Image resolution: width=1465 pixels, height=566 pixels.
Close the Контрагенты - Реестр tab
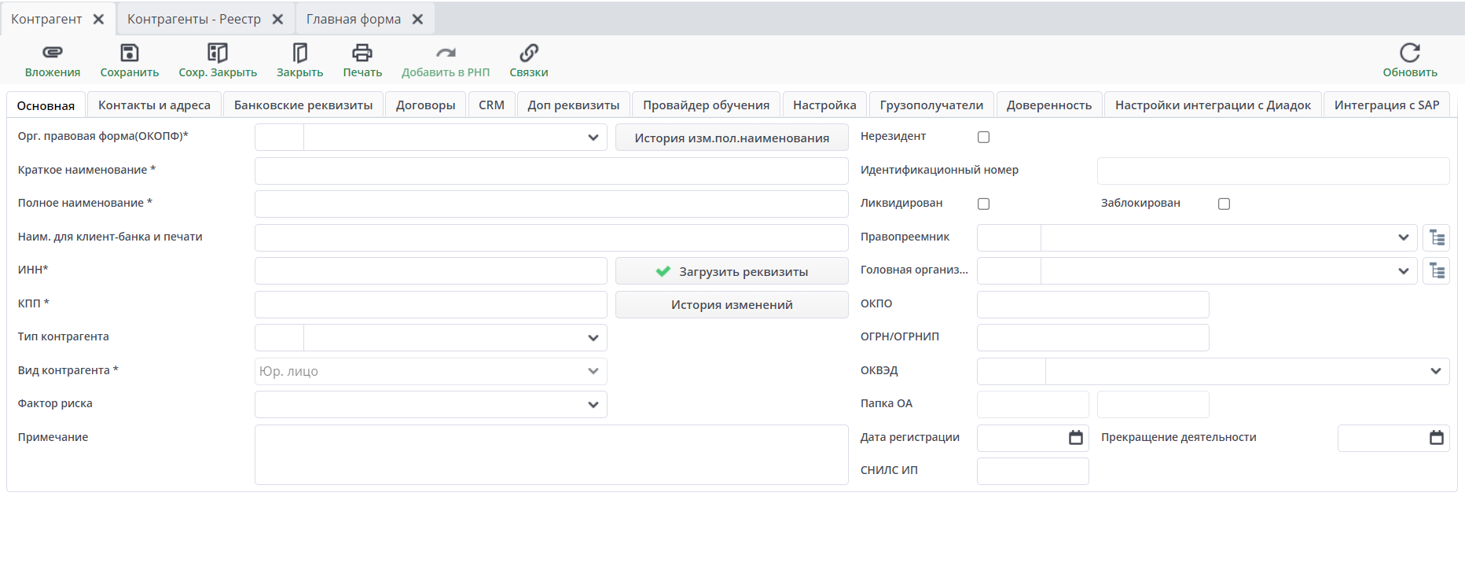pyautogui.click(x=277, y=20)
